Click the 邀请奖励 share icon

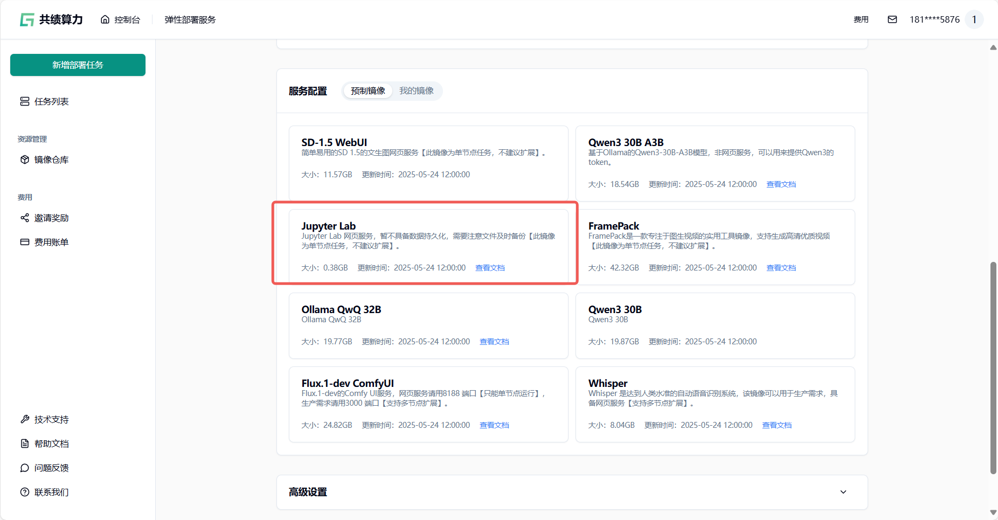click(25, 218)
